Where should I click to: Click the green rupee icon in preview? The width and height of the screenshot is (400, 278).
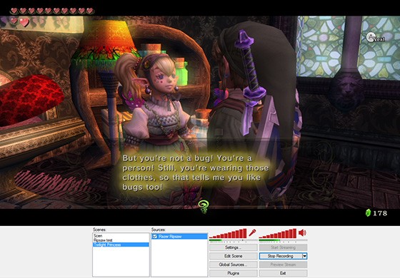point(368,213)
